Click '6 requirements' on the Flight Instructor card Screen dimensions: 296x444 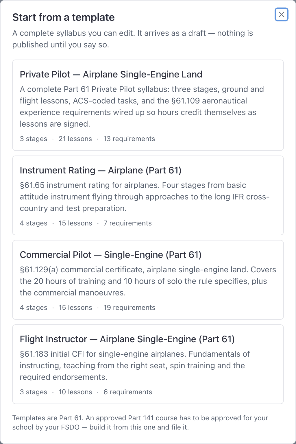point(128,392)
